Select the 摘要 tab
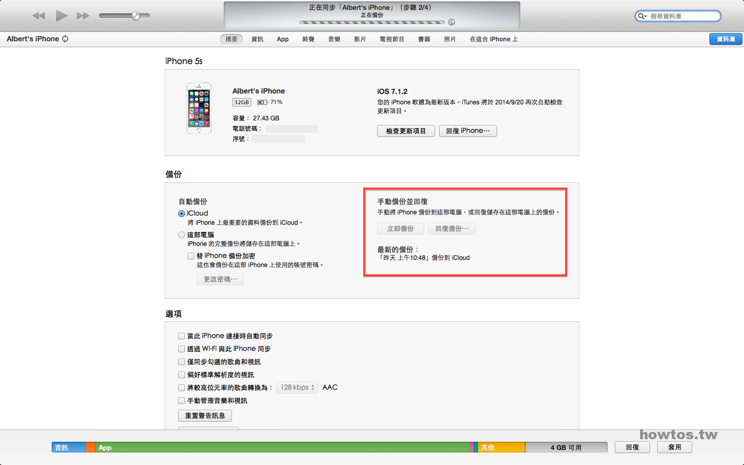Image resolution: width=744 pixels, height=465 pixels. click(x=231, y=39)
